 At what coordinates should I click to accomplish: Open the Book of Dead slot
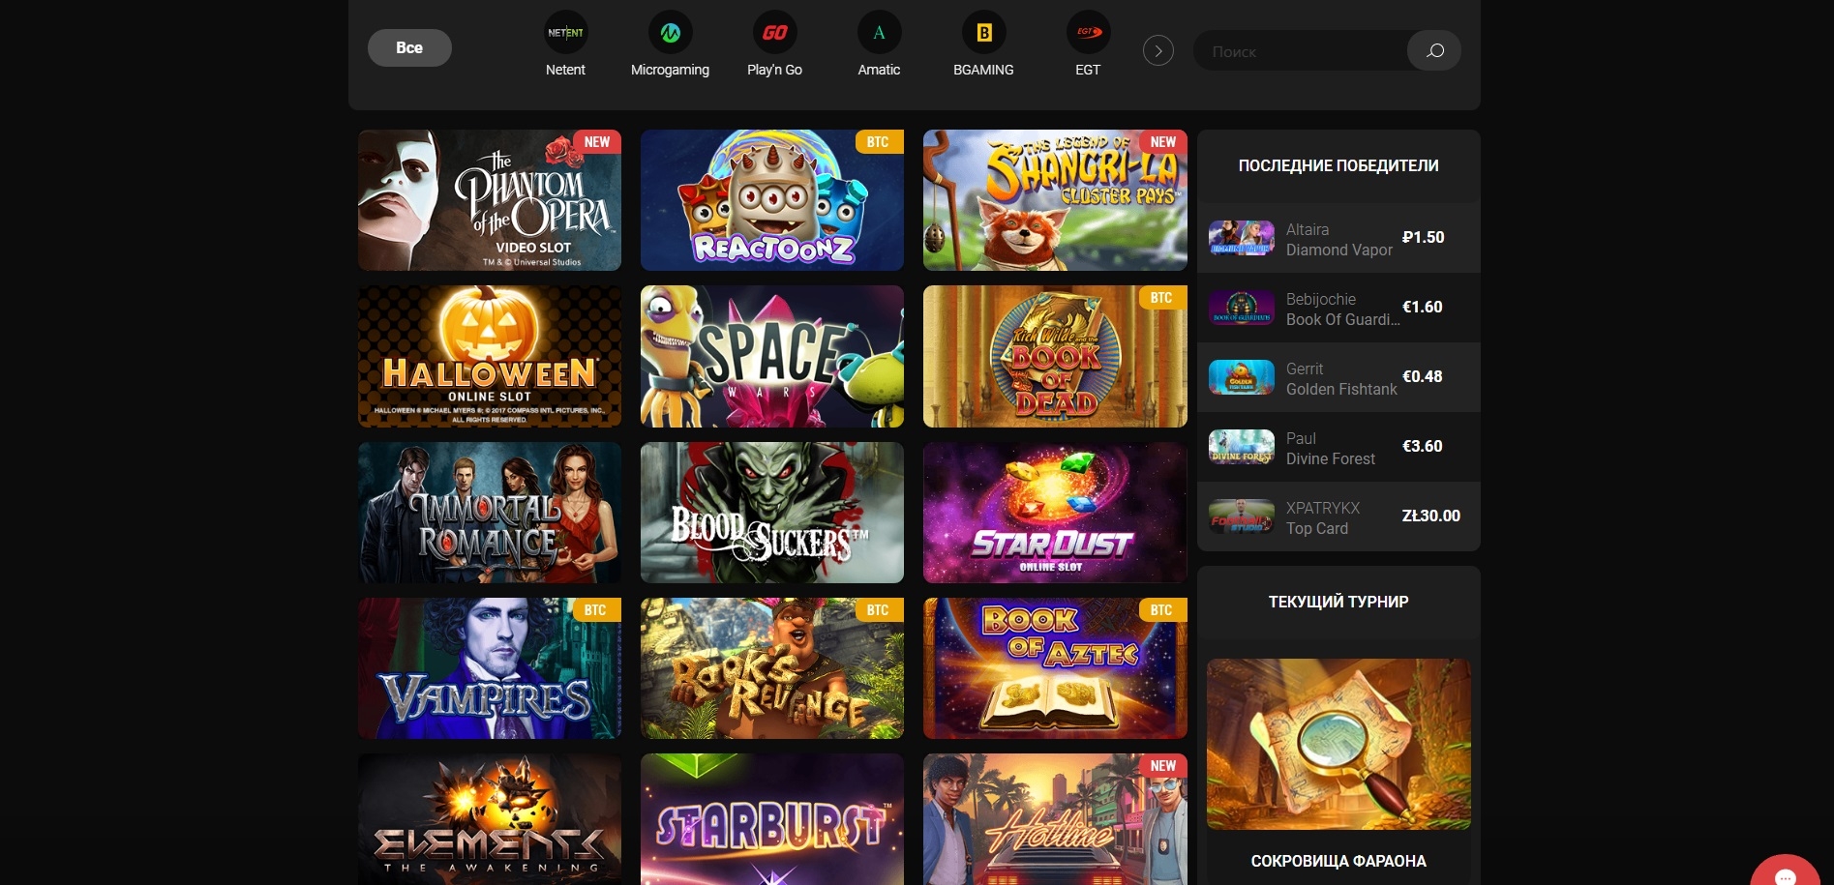[x=1055, y=356]
